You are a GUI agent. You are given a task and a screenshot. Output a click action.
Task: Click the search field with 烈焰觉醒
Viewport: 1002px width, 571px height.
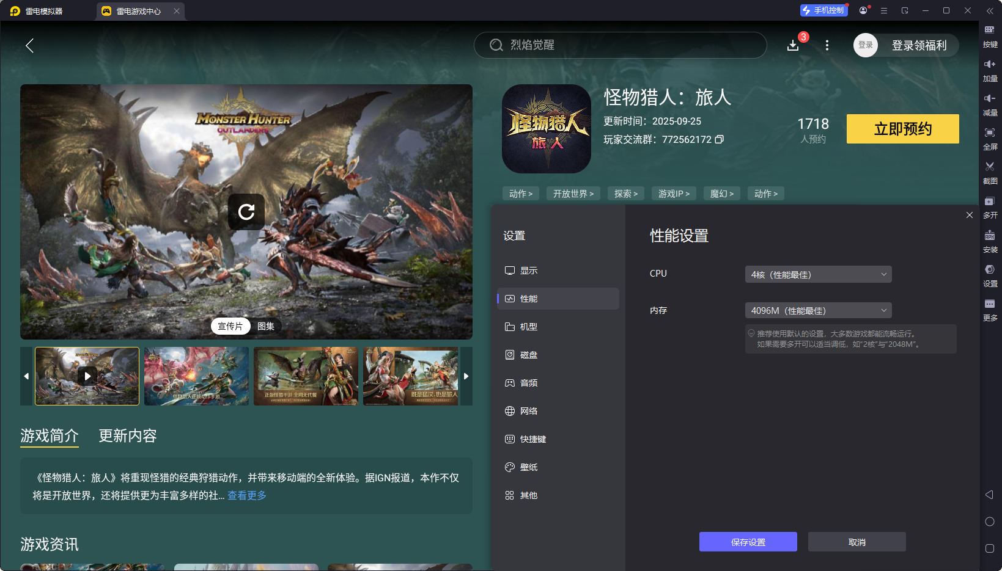[620, 45]
